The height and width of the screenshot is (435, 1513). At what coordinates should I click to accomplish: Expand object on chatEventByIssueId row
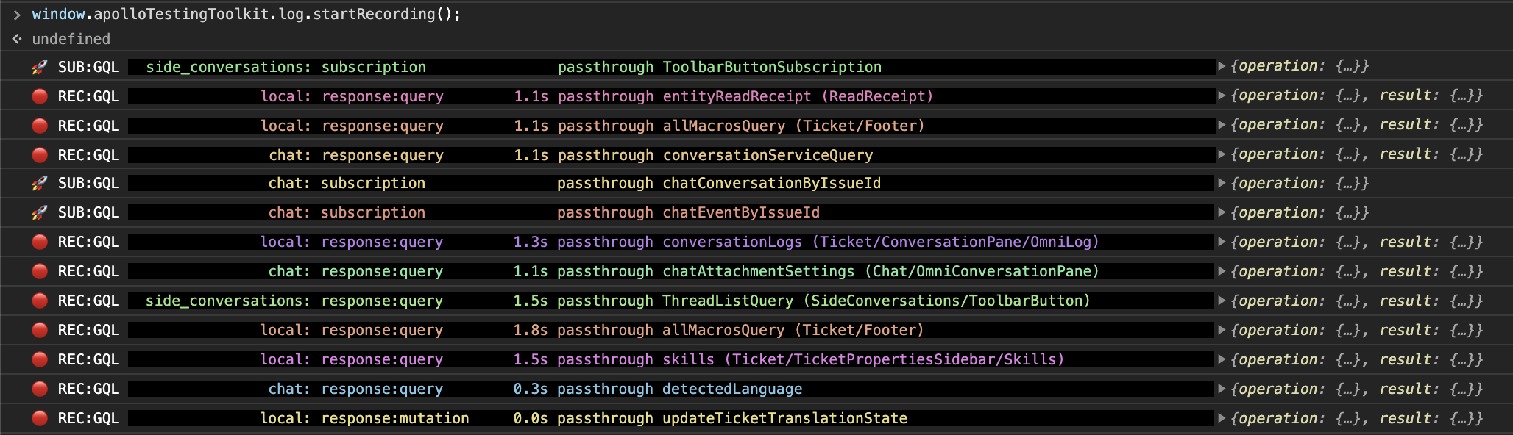pyautogui.click(x=1222, y=212)
